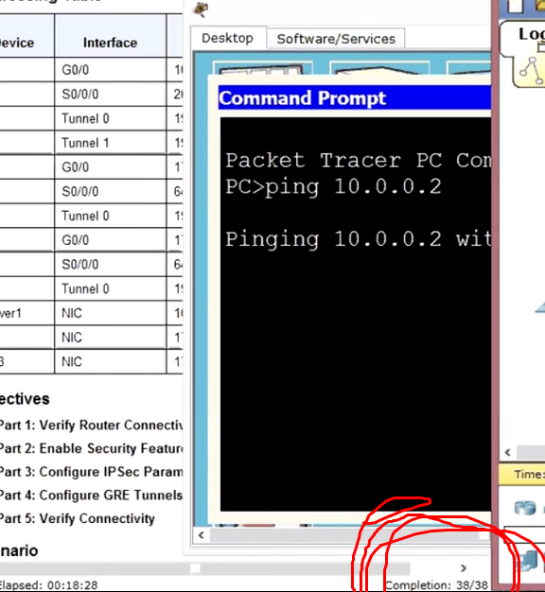Click the instructions pane scrollbar right arrow
Image resolution: width=545 pixels, height=592 pixels.
[x=464, y=567]
